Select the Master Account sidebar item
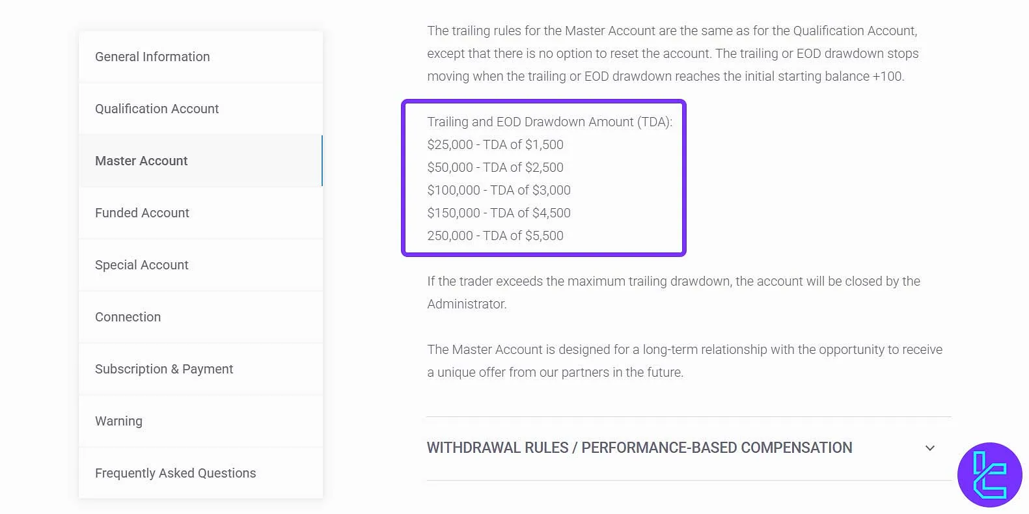1029x514 pixels. coord(141,161)
